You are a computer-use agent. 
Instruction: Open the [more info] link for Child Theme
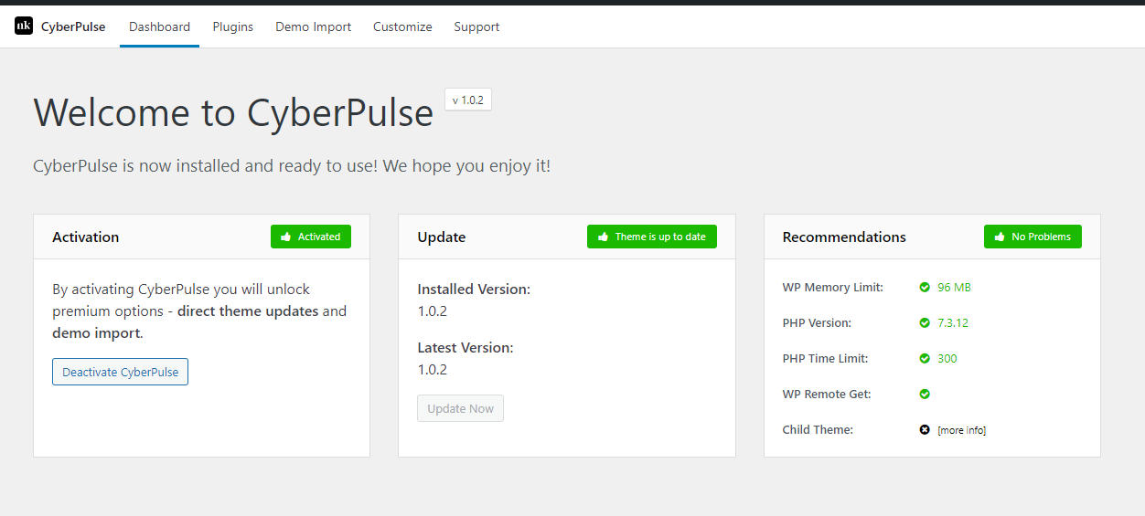click(961, 430)
